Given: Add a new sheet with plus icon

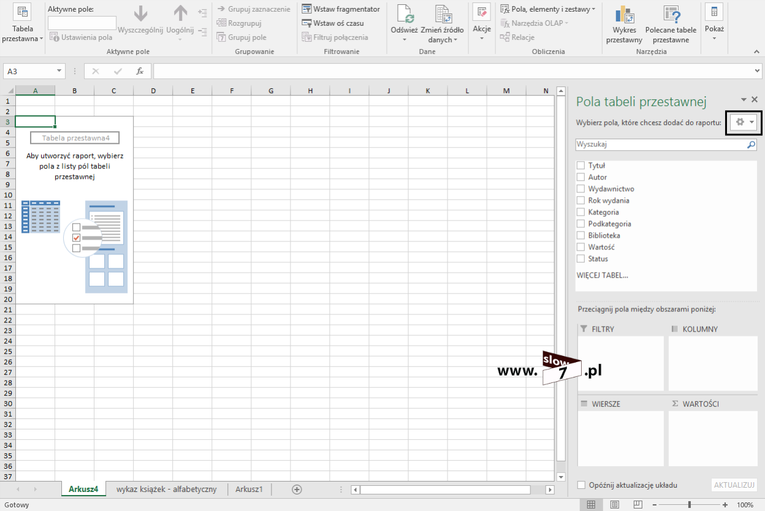Looking at the screenshot, I should click(x=297, y=489).
